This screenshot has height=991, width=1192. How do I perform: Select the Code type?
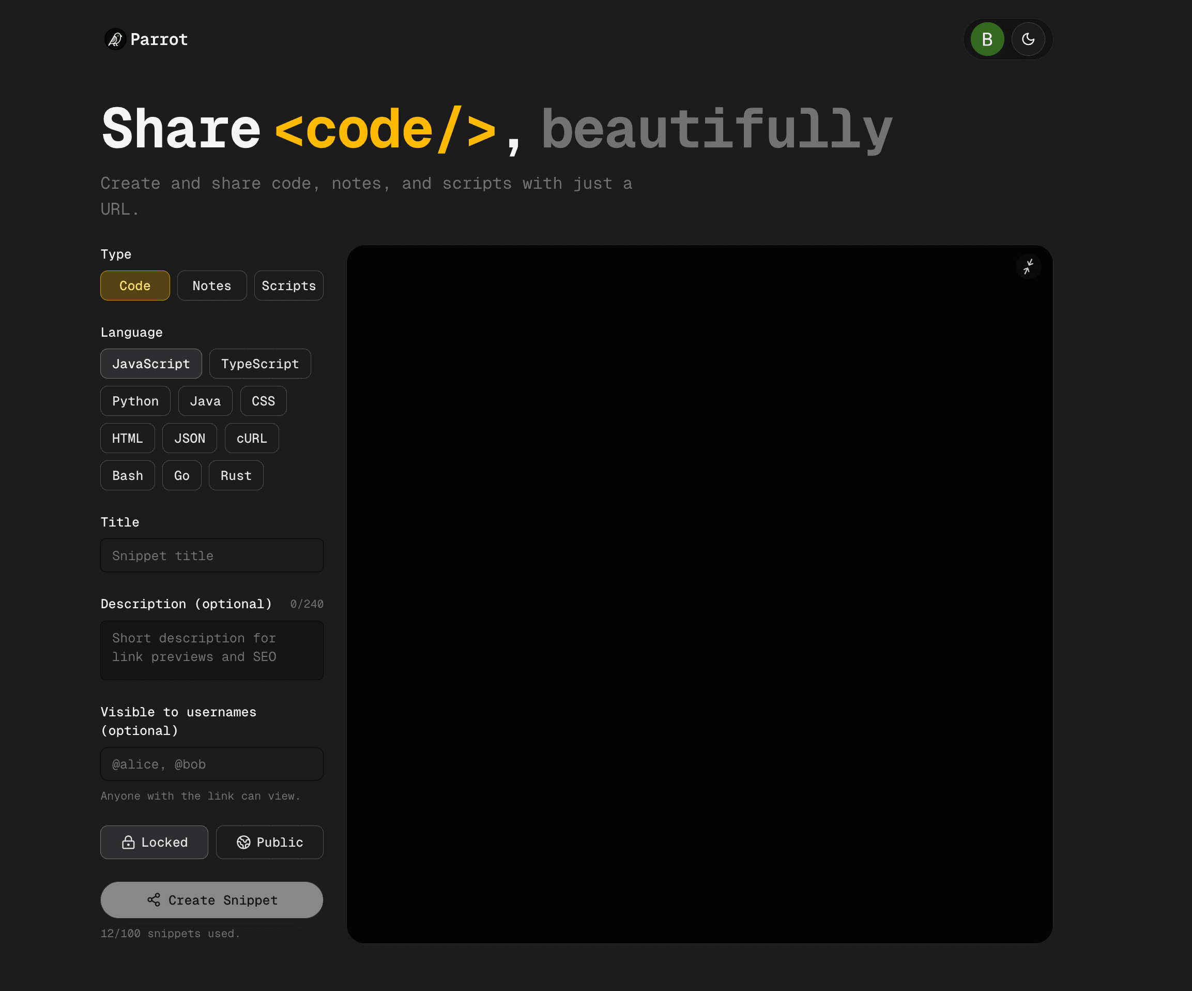pos(135,286)
